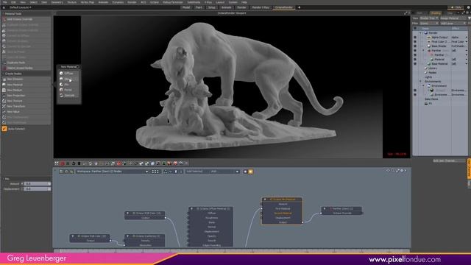Click the New Projection icon
The image size is (471, 265).
click(x=4, y=96)
